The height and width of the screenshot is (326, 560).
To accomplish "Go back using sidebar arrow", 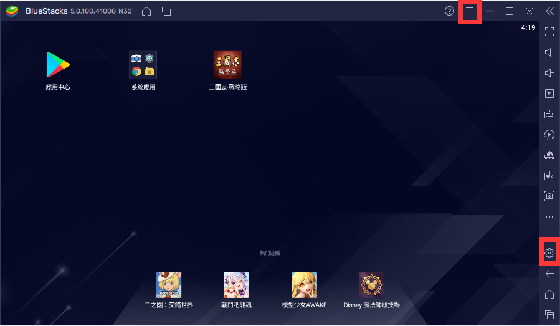I will pos(549,274).
